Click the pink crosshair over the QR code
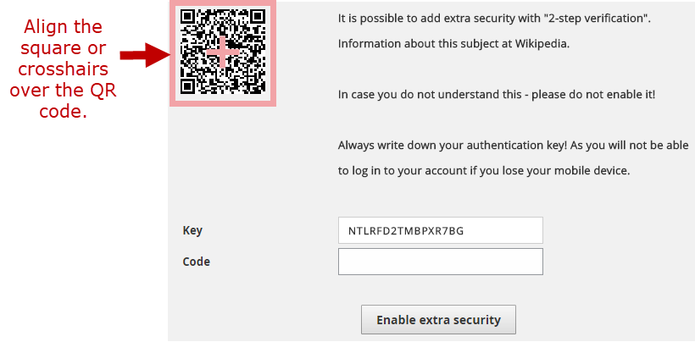This screenshot has width=695, height=342. pos(223,52)
